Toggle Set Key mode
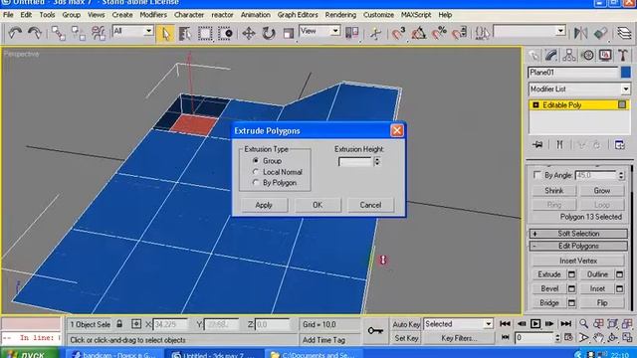 [x=406, y=338]
